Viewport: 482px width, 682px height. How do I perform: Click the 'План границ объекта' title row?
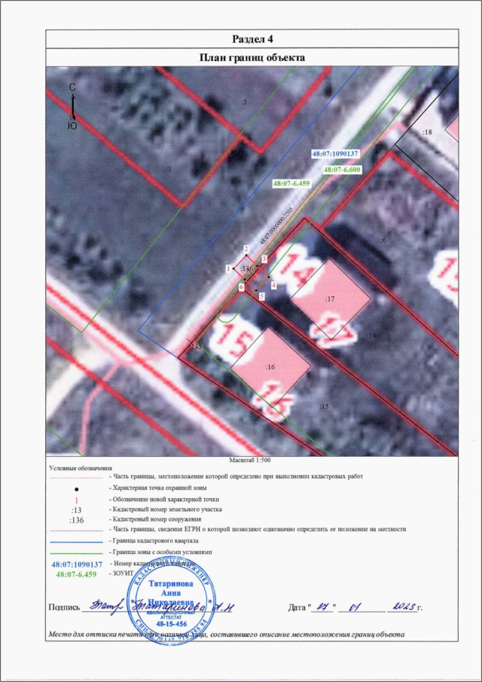[x=255, y=57]
